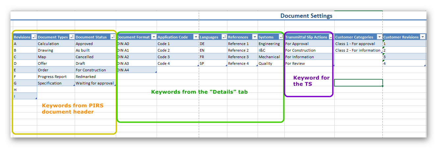
Task: Select the Redmarked status cell
Action: coord(95,77)
